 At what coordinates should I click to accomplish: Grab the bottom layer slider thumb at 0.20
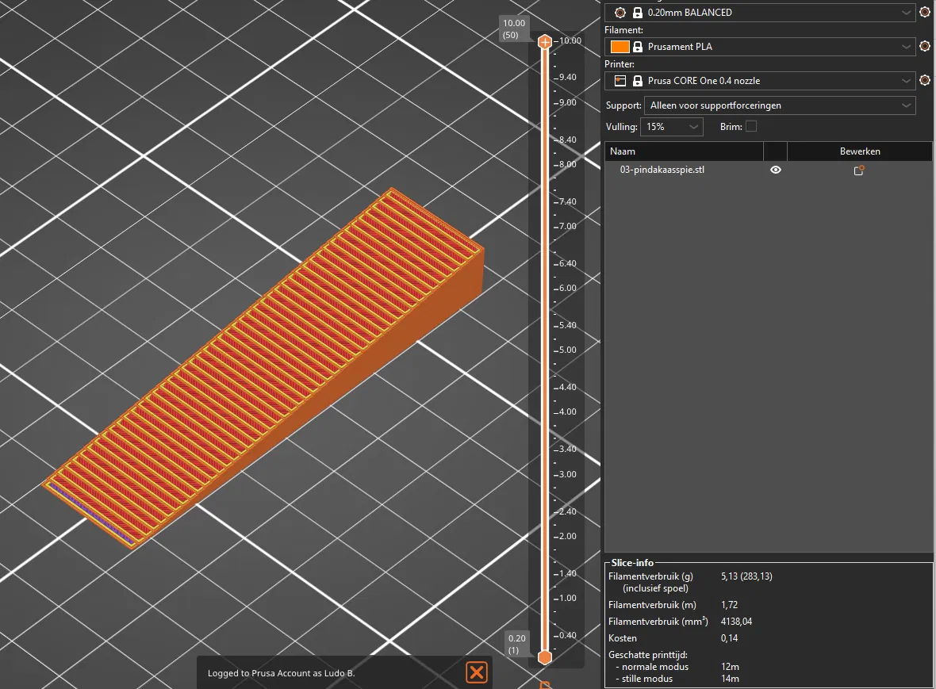coord(544,657)
